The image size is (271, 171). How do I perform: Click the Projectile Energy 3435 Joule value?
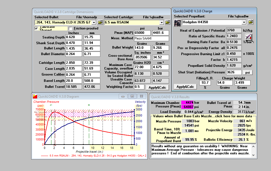pos(240,130)
